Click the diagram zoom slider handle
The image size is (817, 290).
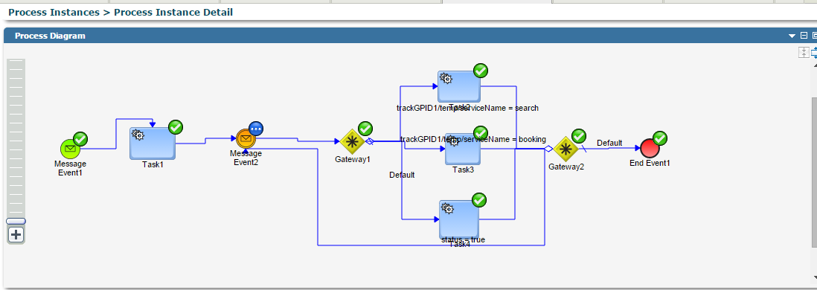click(16, 222)
